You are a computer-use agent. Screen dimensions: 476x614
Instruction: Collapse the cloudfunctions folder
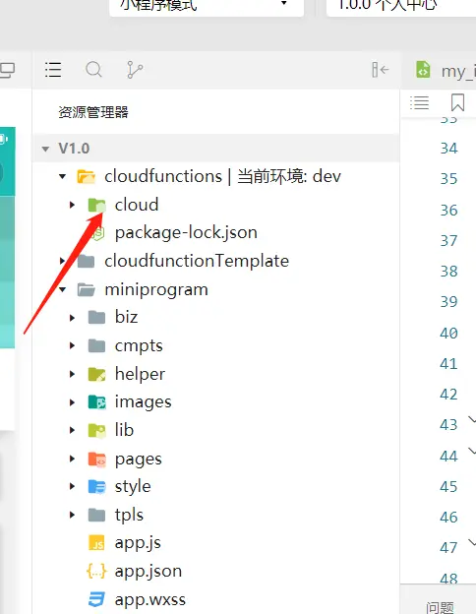[x=62, y=176]
